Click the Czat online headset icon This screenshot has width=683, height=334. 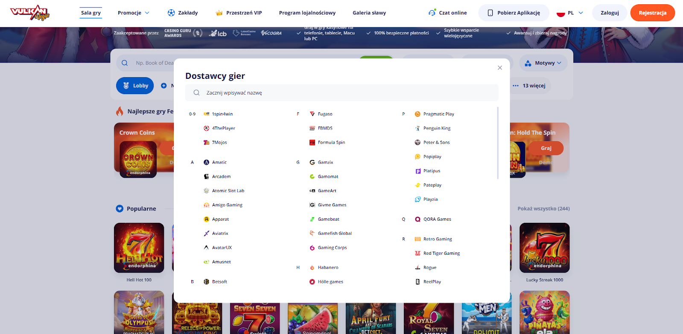pos(432,13)
